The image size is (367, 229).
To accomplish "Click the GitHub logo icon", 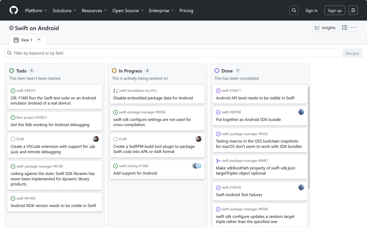I will (x=14, y=10).
